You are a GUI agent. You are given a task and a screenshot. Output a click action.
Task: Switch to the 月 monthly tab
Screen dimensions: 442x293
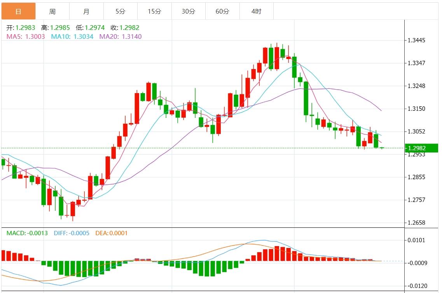pos(86,11)
